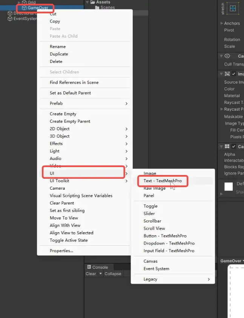Image resolution: width=244 pixels, height=318 pixels.
Task: Click the Canvas Renderer eye icon
Action: pos(227,56)
